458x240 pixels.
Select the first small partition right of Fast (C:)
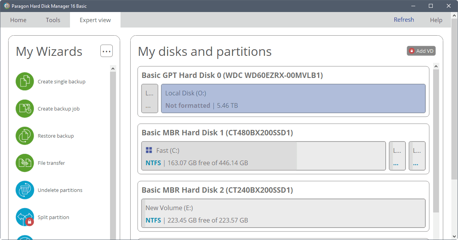pos(397,156)
